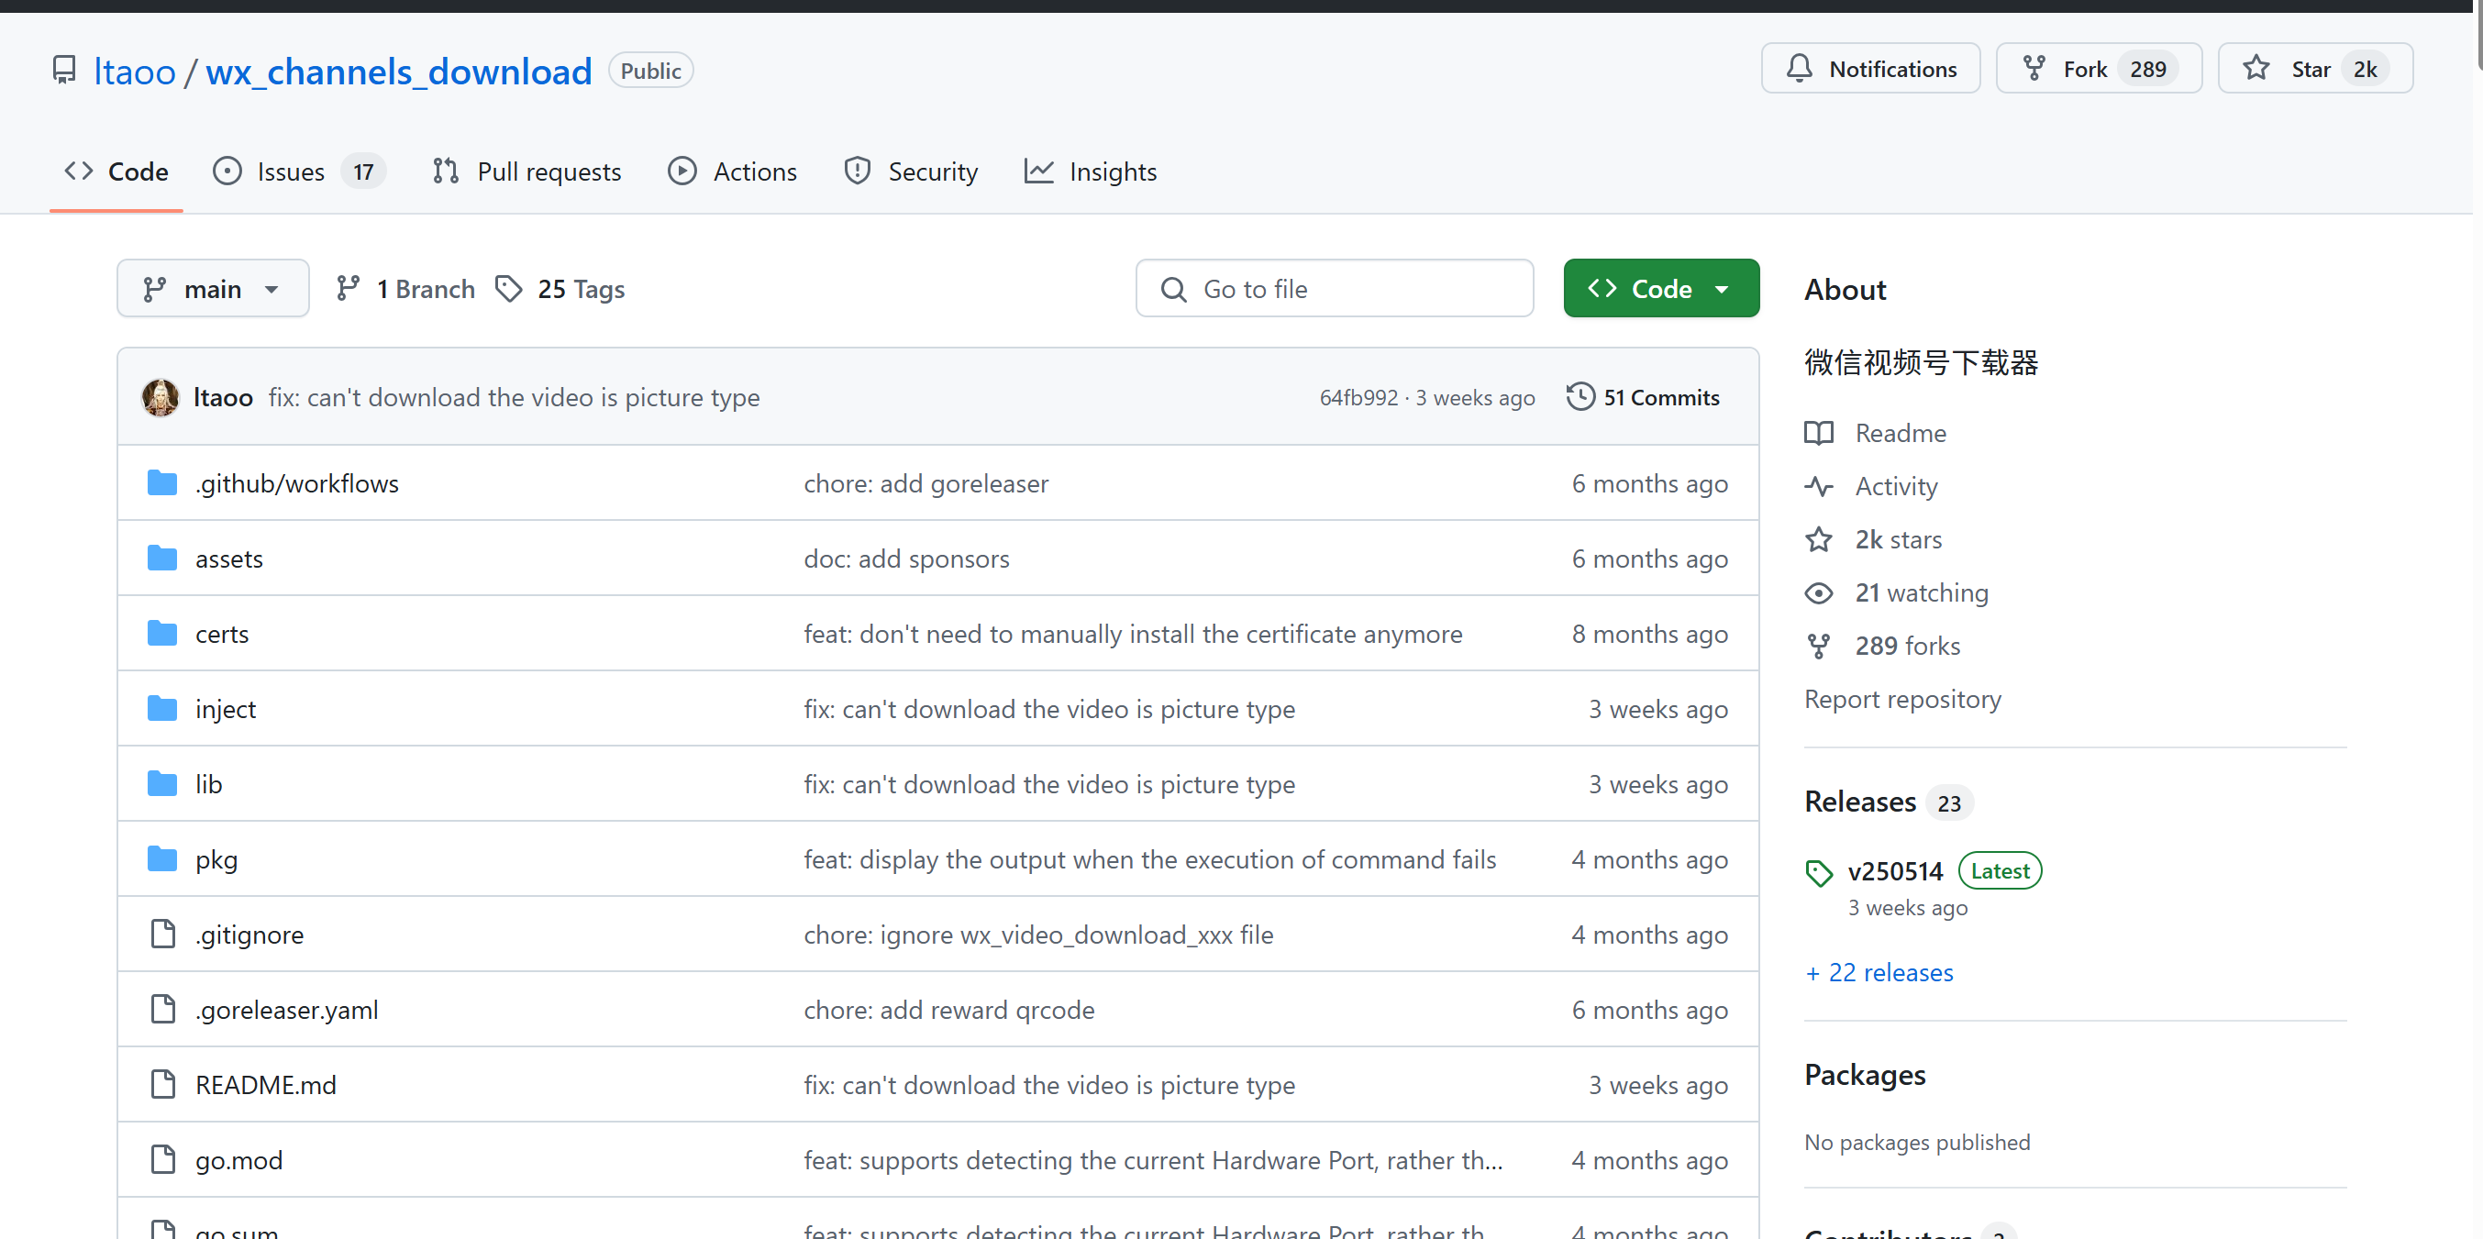Click the Notifications bell icon
Viewport: 2483px width, 1239px height.
click(x=1799, y=69)
